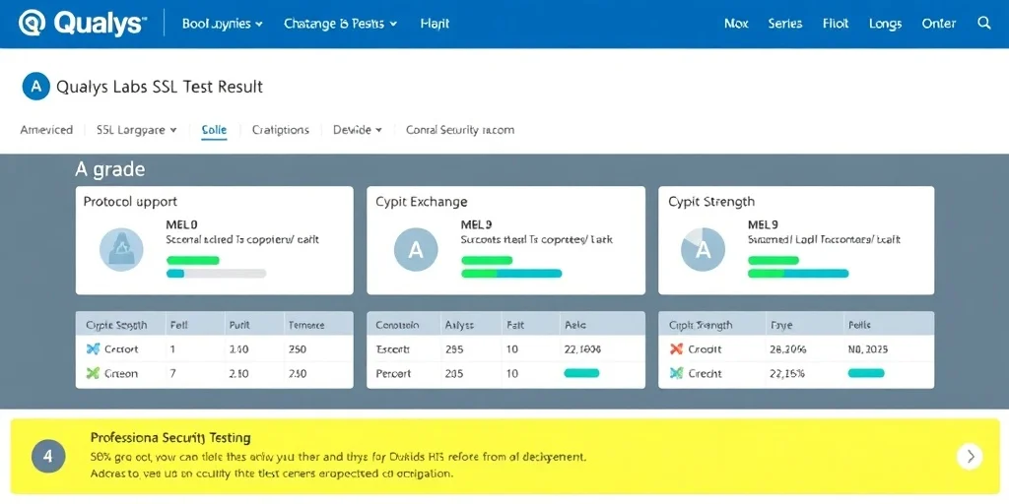Click the right arrow on the yellow banner

(x=970, y=457)
